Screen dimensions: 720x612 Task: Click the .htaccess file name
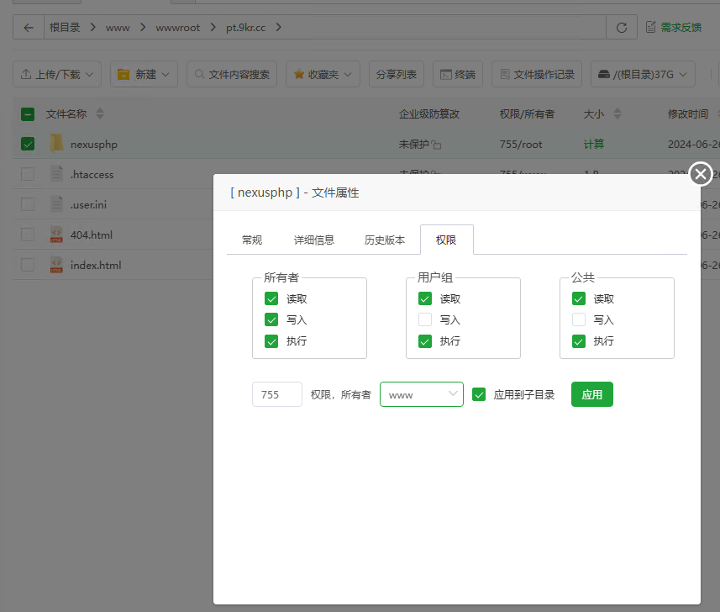pos(92,175)
